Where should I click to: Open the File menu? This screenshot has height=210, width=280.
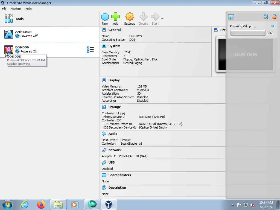pyautogui.click(x=4, y=9)
